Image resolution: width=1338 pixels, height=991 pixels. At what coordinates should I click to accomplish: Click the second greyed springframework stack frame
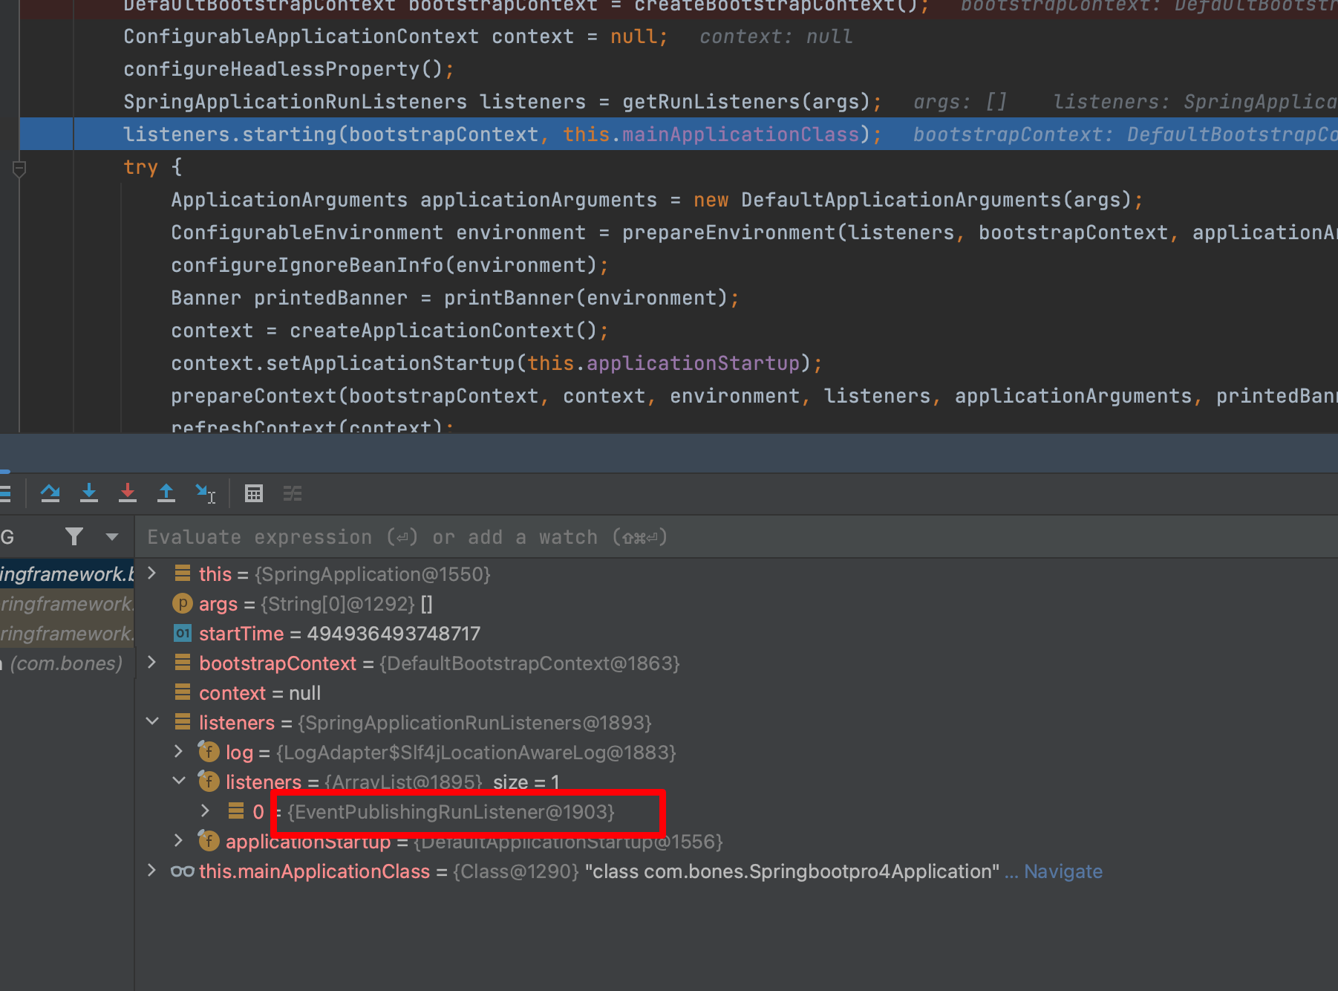67,604
